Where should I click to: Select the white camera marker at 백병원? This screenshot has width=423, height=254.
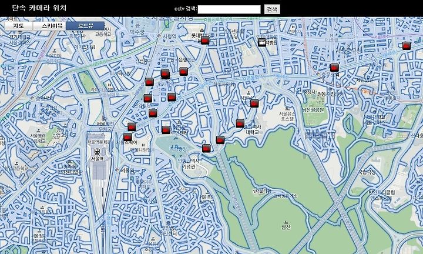[261, 42]
